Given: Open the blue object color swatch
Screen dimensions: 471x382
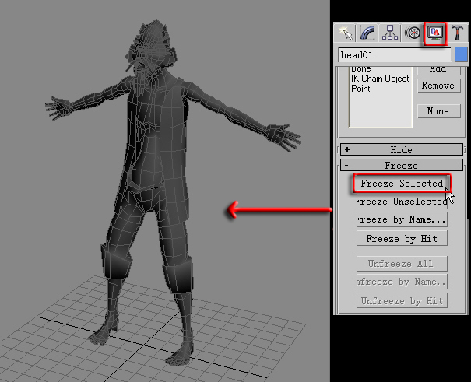Looking at the screenshot, I should pos(462,56).
